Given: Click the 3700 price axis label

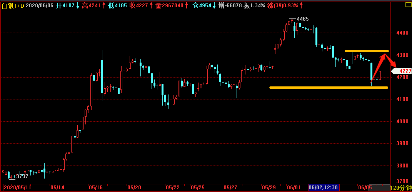Looking at the screenshot, I should (x=403, y=181).
